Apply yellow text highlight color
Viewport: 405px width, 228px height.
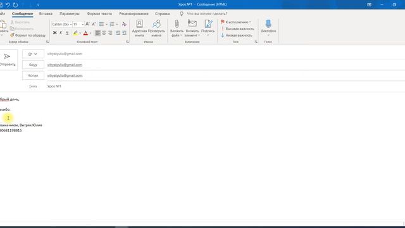(x=75, y=33)
